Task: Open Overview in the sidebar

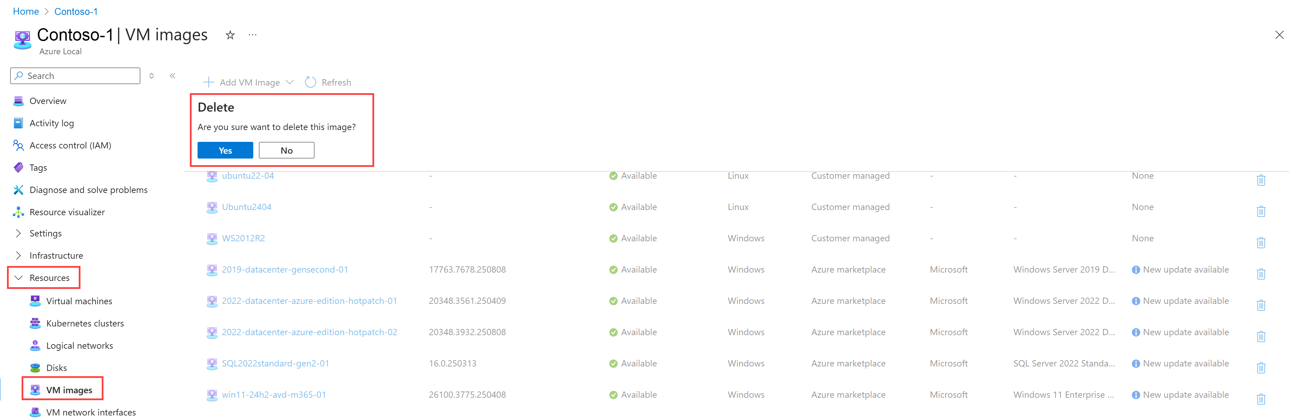Action: (x=47, y=101)
